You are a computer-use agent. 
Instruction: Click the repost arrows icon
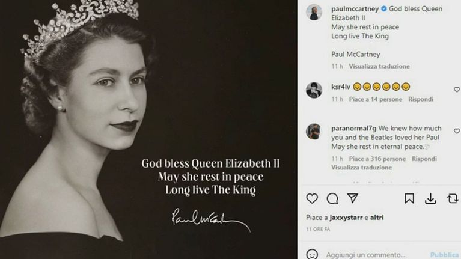point(453,198)
